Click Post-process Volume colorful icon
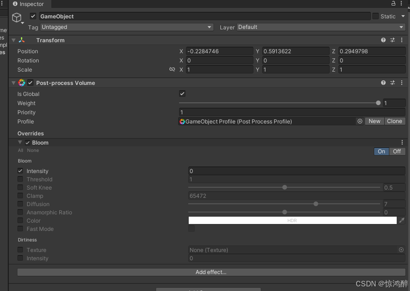 (22, 83)
